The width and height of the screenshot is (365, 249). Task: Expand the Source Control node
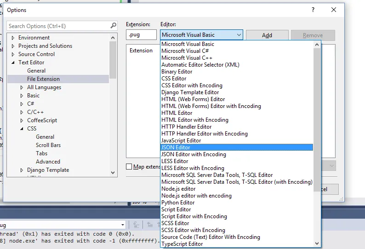[x=13, y=54]
